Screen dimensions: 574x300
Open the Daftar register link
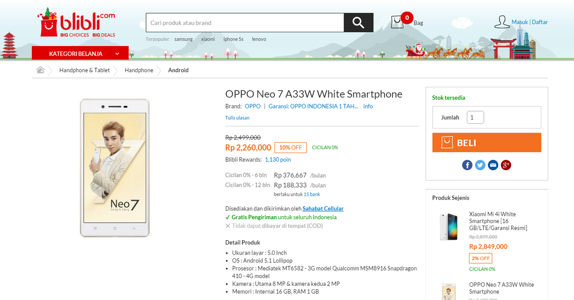(x=540, y=22)
